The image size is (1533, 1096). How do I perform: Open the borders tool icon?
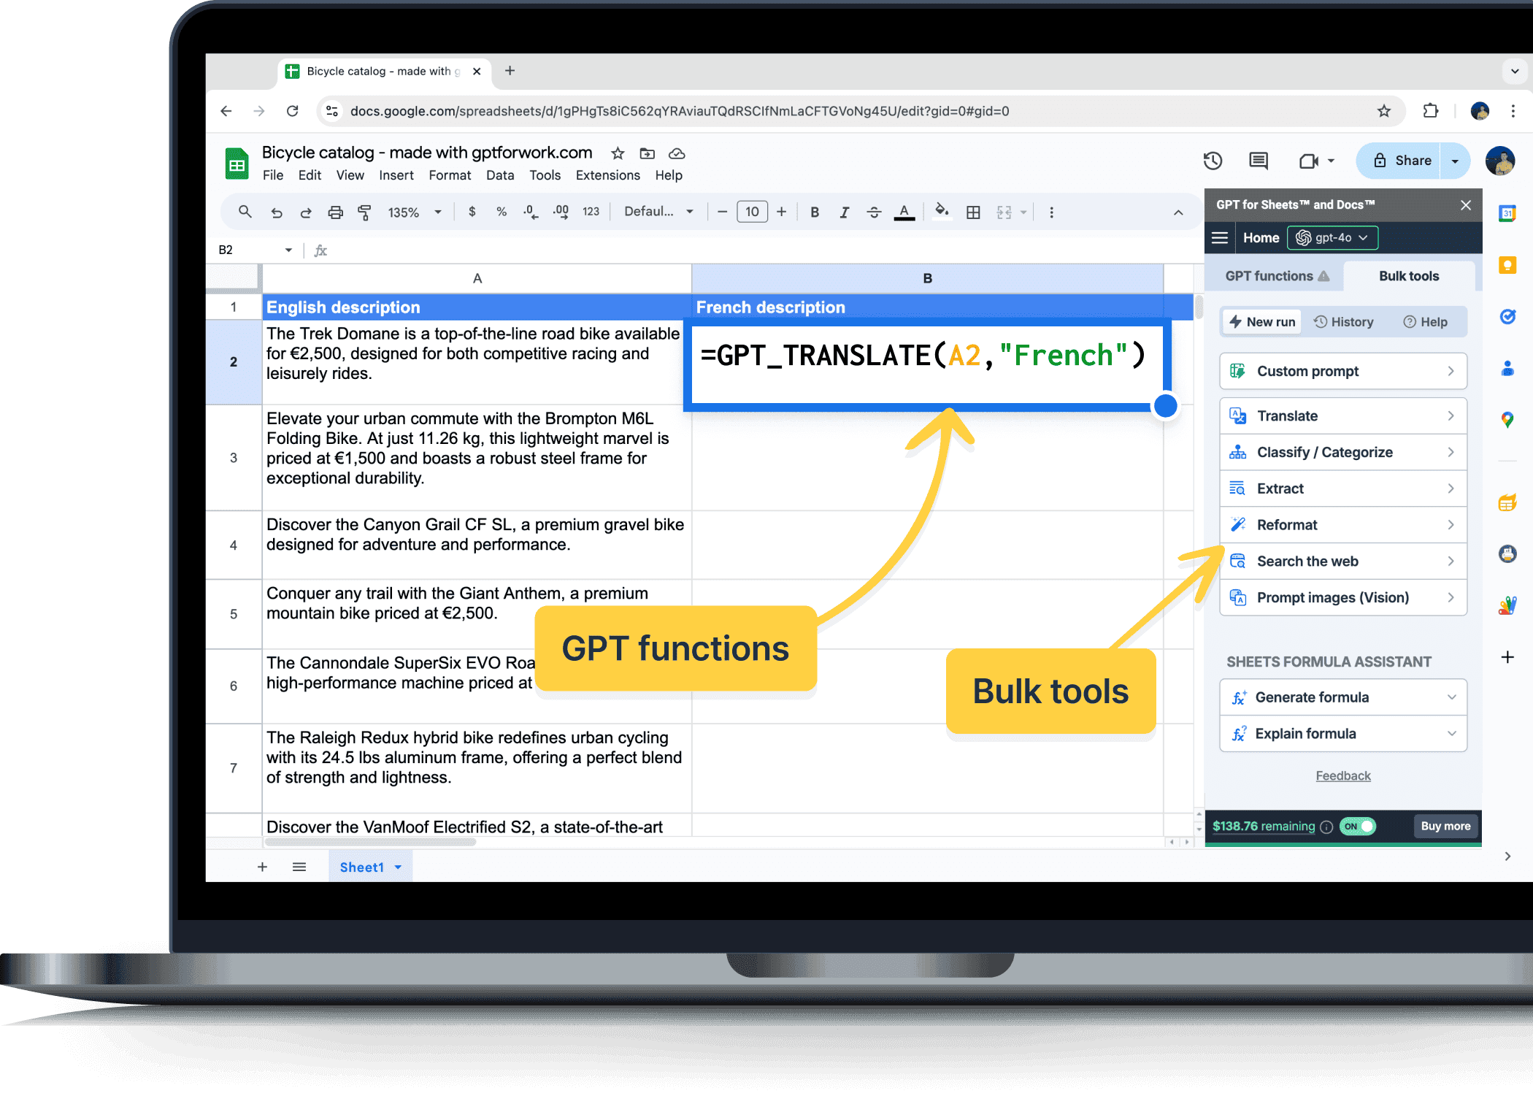(x=972, y=212)
